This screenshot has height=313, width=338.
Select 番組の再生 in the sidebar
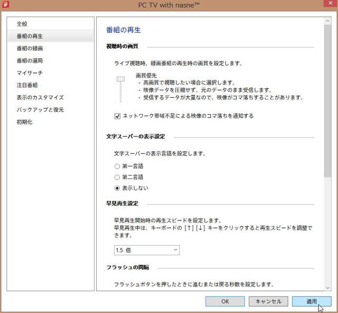[x=51, y=36]
